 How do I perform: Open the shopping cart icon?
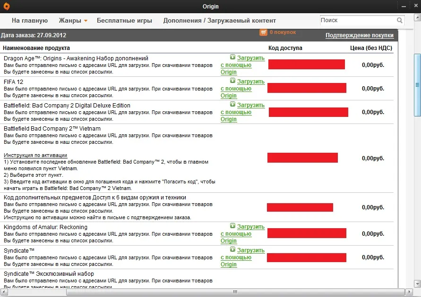click(263, 32)
